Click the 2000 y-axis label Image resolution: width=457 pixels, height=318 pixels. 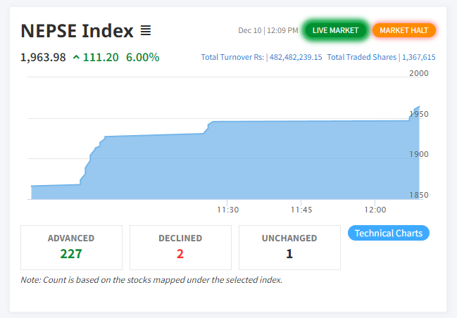click(x=418, y=73)
